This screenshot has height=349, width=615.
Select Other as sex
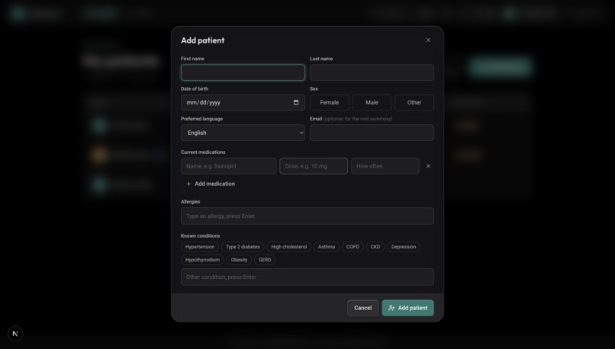(x=414, y=103)
